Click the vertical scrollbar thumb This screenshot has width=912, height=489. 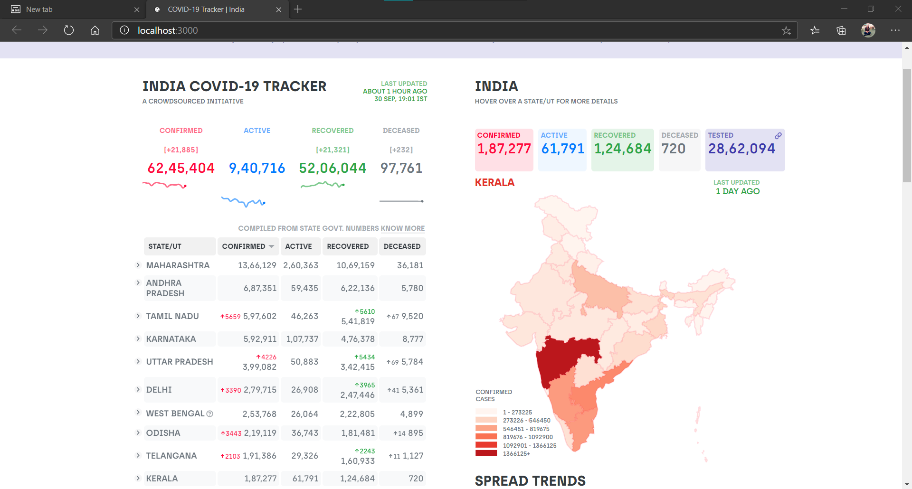click(x=907, y=126)
